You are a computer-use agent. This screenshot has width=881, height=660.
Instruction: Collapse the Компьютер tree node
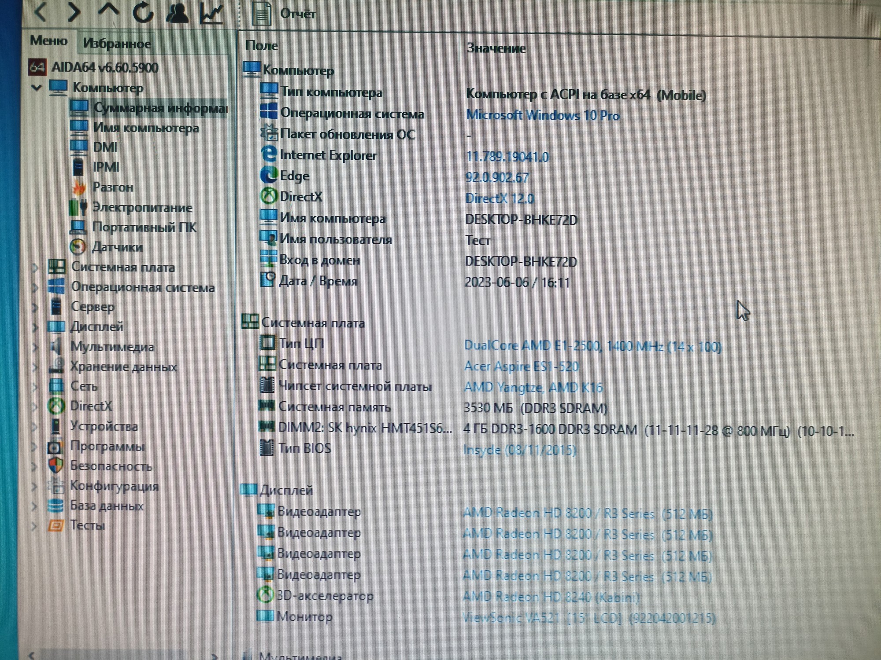(37, 87)
